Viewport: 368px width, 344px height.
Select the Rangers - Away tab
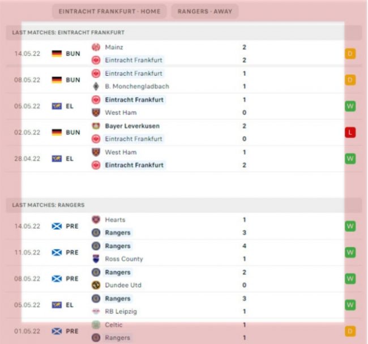click(205, 11)
